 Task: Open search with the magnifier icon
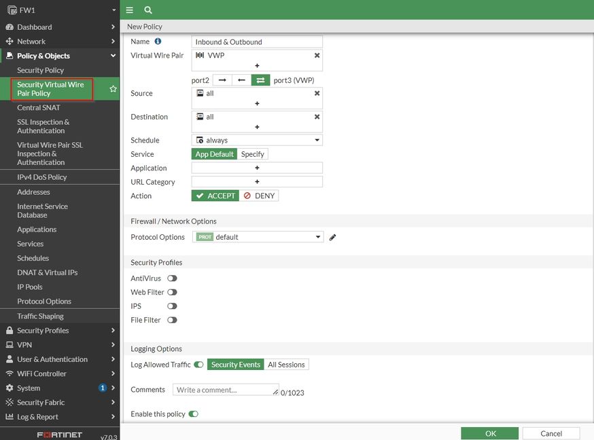click(148, 10)
